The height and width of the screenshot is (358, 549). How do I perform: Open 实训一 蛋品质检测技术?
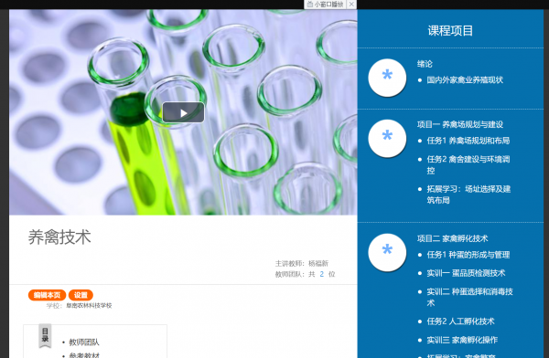pyautogui.click(x=466, y=273)
